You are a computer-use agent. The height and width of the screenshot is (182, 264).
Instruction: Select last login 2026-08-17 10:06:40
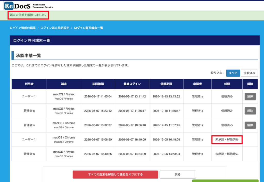(x=132, y=125)
